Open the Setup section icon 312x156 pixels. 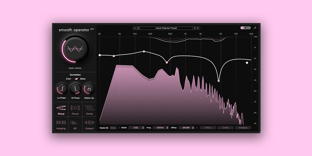pyautogui.click(x=61, y=108)
